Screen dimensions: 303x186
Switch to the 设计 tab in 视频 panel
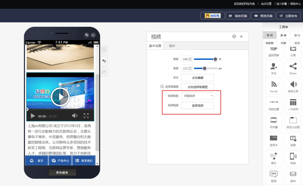[x=172, y=46]
